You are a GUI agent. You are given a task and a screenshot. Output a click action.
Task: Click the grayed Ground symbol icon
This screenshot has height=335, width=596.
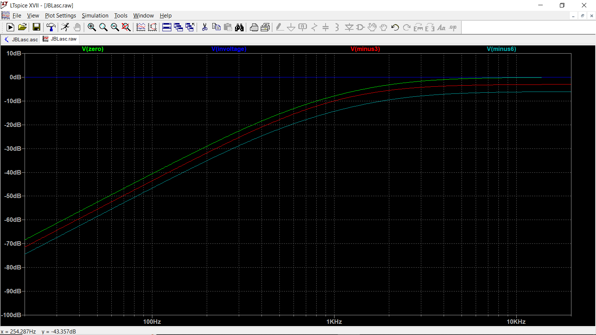coord(291,27)
